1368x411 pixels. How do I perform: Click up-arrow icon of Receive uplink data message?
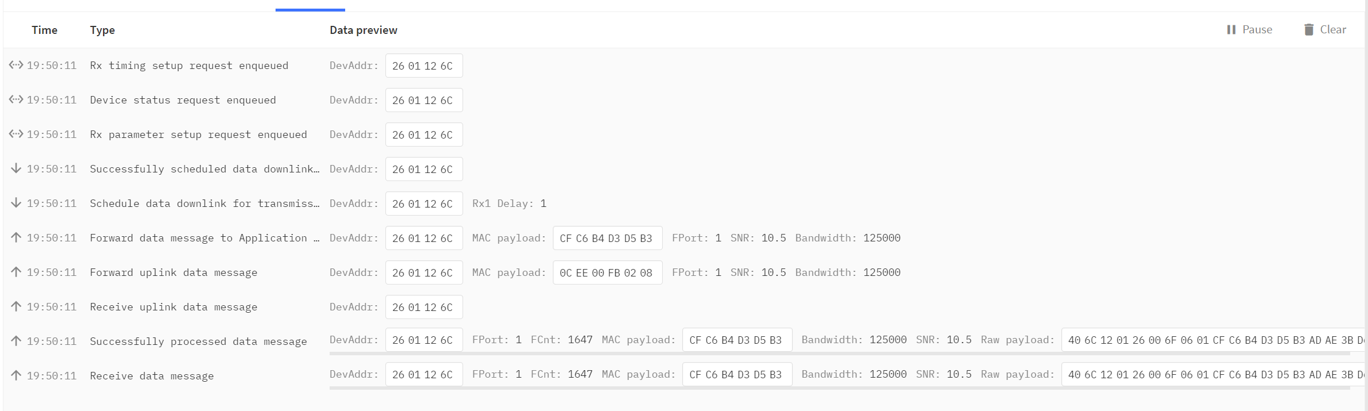click(16, 306)
